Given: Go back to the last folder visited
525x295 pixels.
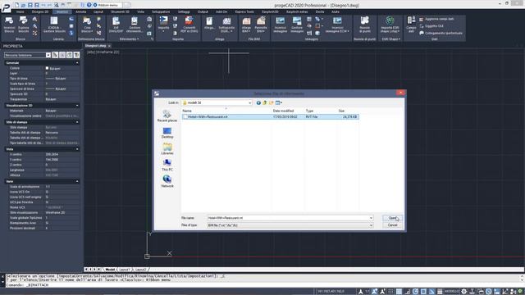Looking at the screenshot, I should (258, 102).
